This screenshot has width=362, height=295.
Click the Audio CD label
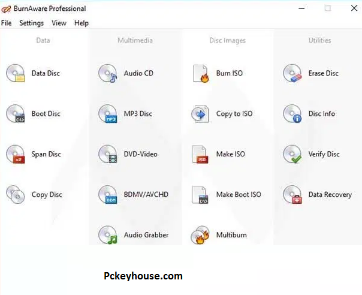(x=138, y=73)
